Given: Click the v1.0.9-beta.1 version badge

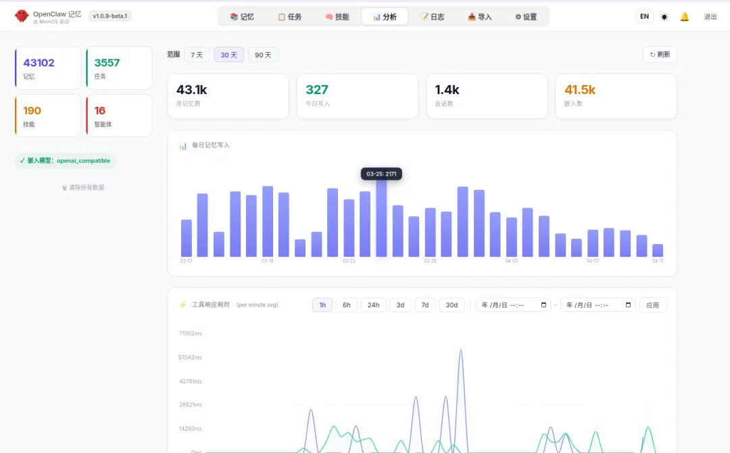Looking at the screenshot, I should (110, 16).
